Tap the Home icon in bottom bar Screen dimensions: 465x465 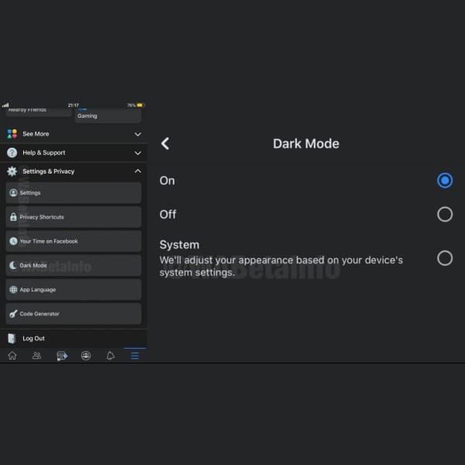click(12, 356)
